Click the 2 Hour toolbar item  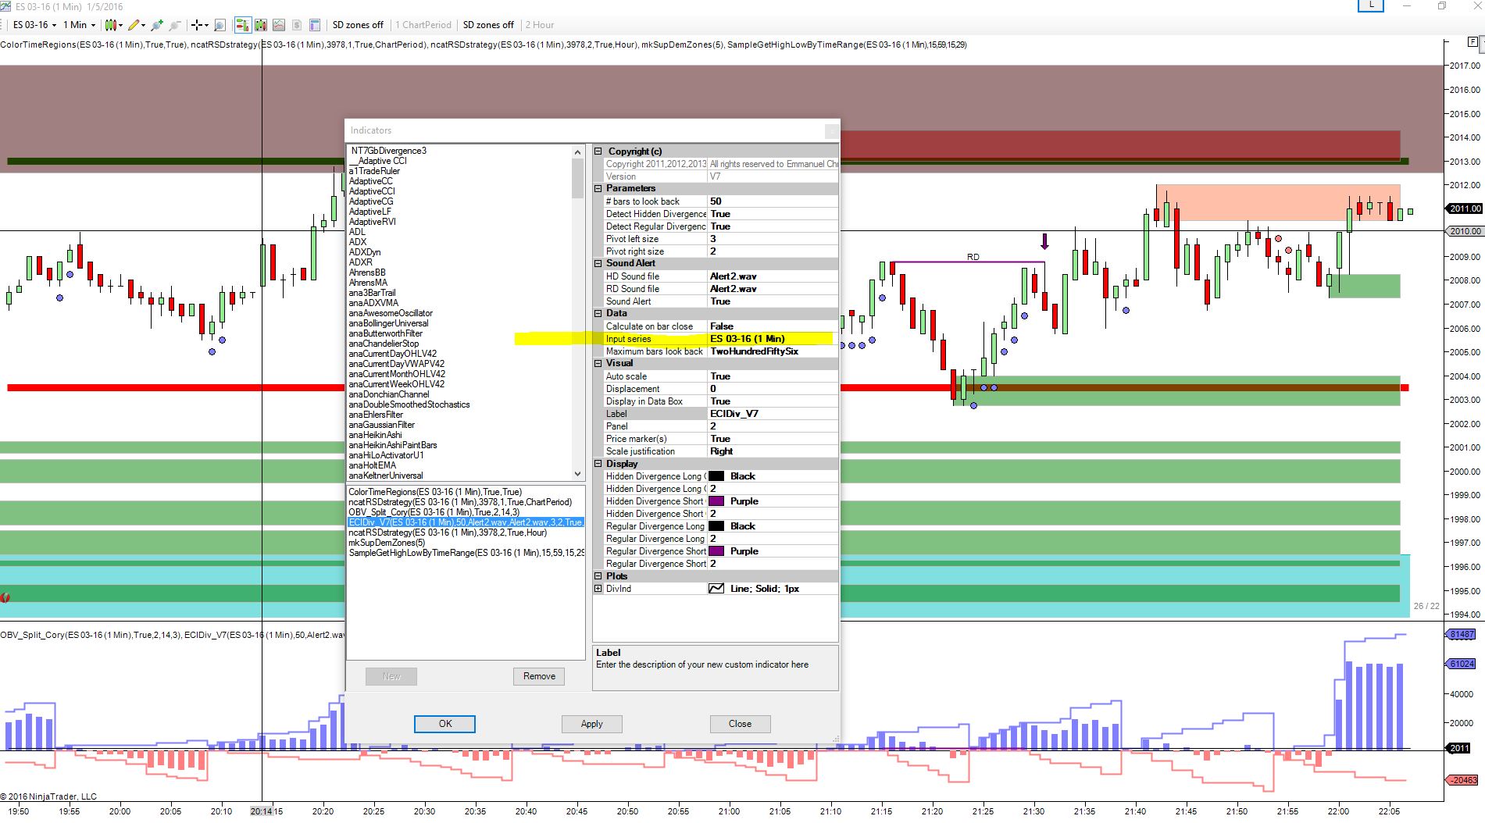click(539, 25)
